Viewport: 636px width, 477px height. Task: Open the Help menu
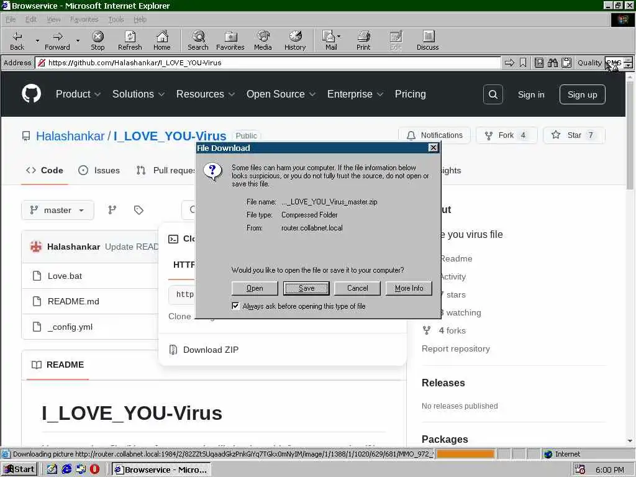click(140, 19)
